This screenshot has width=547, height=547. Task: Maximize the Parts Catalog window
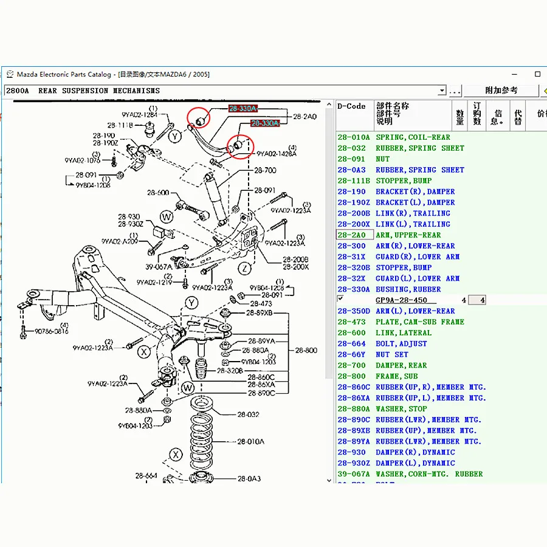point(537,74)
